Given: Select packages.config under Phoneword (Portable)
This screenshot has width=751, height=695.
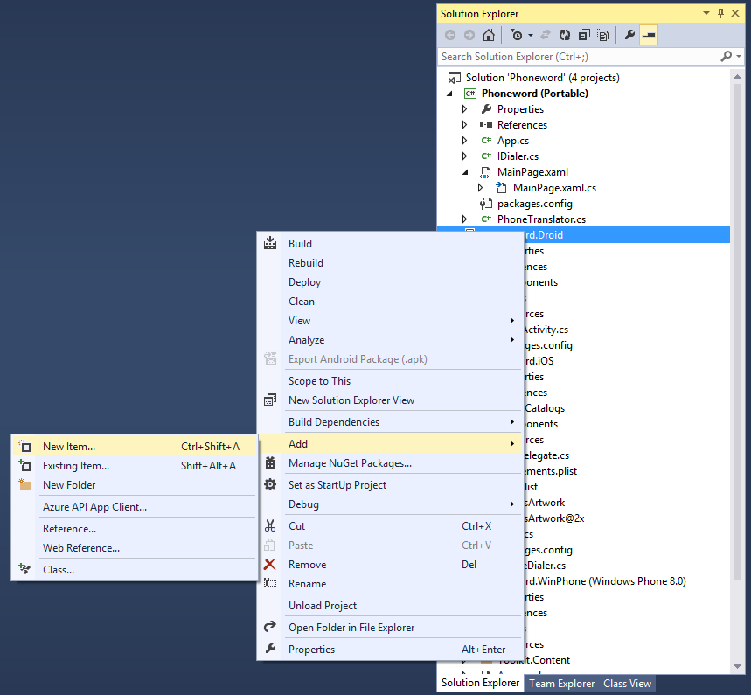Looking at the screenshot, I should 534,204.
